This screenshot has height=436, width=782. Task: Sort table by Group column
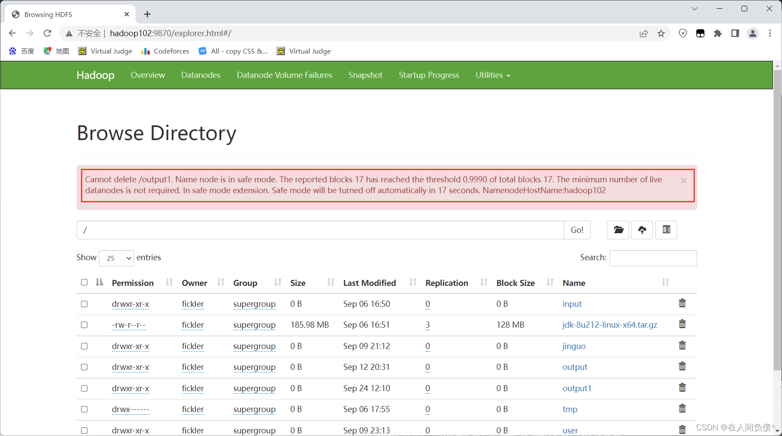[257, 283]
